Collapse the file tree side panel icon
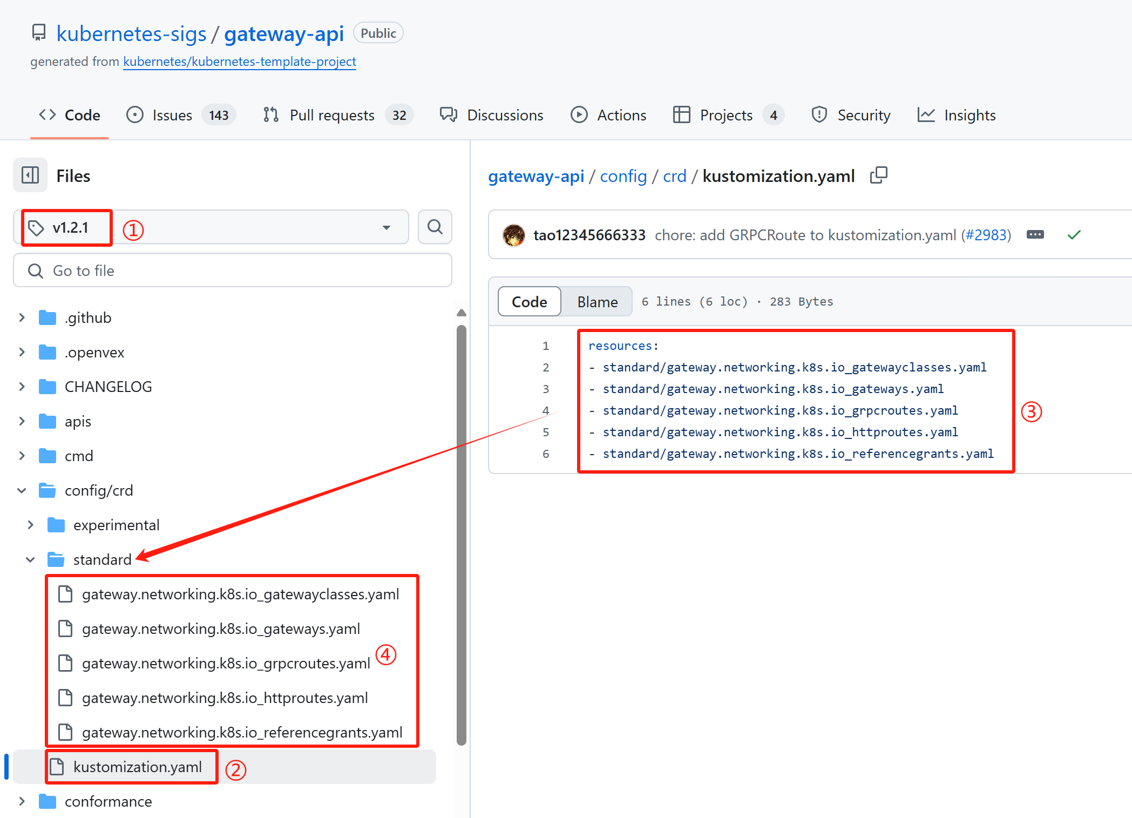This screenshot has height=818, width=1132. (30, 175)
